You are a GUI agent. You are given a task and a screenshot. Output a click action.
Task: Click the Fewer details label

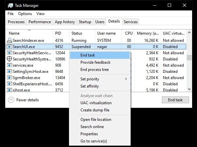click(28, 100)
